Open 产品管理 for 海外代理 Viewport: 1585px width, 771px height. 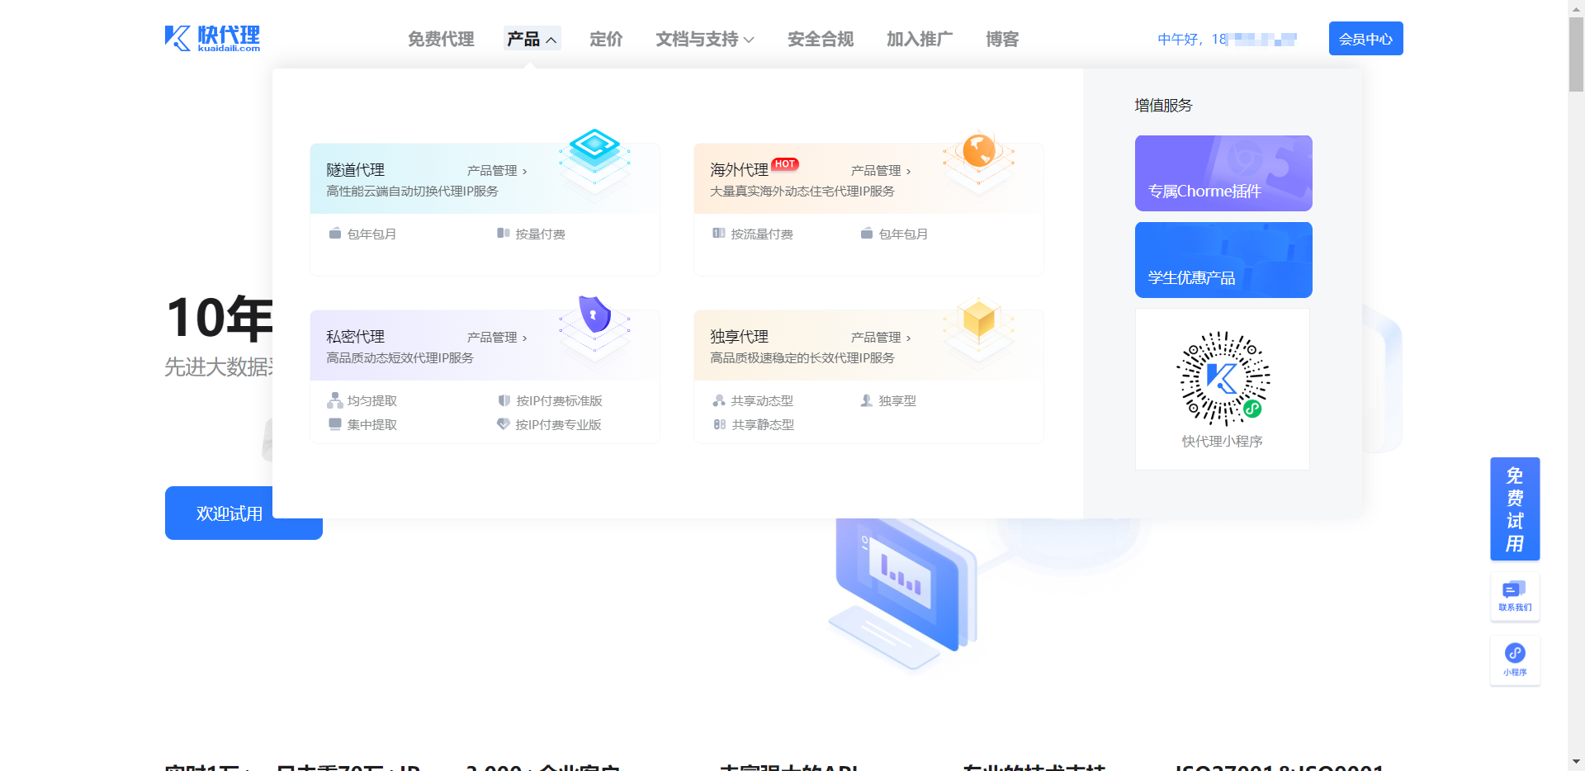coord(881,171)
